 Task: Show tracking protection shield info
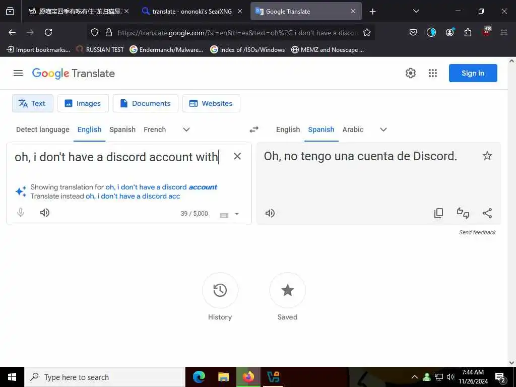click(x=95, y=32)
